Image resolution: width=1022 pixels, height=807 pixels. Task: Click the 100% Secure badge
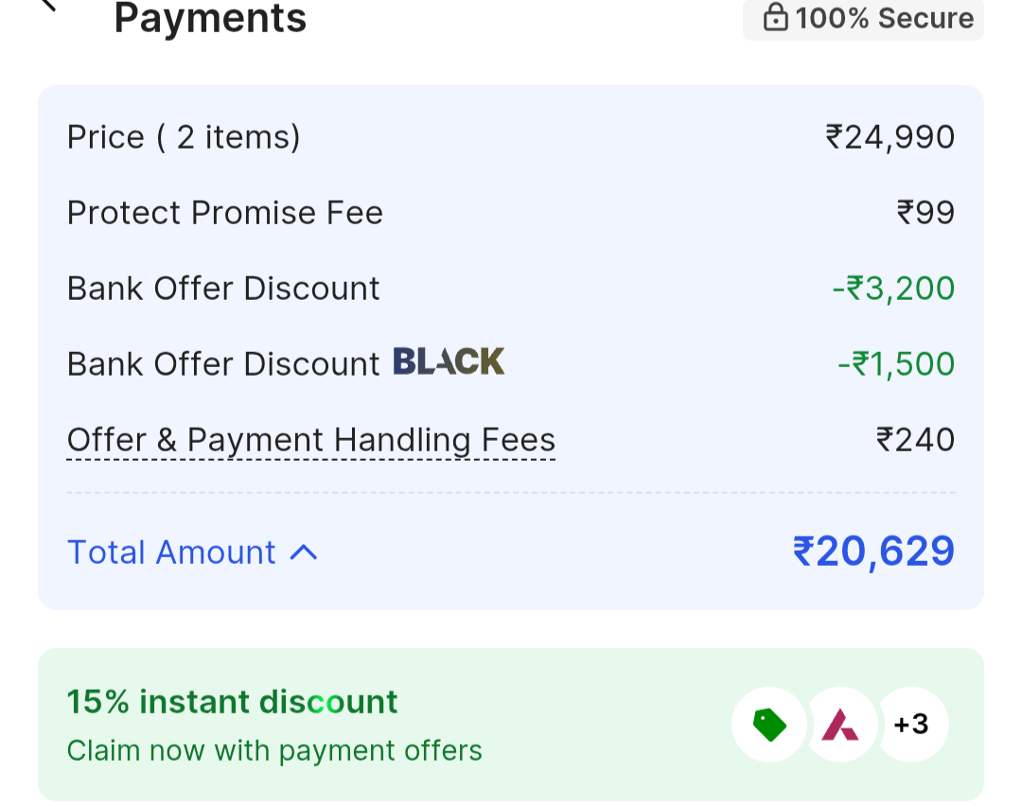pos(863,18)
